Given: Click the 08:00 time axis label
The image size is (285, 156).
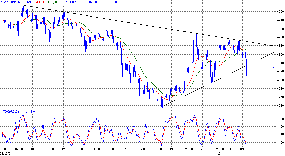Looking at the screenshot, I should (x=4, y=149).
